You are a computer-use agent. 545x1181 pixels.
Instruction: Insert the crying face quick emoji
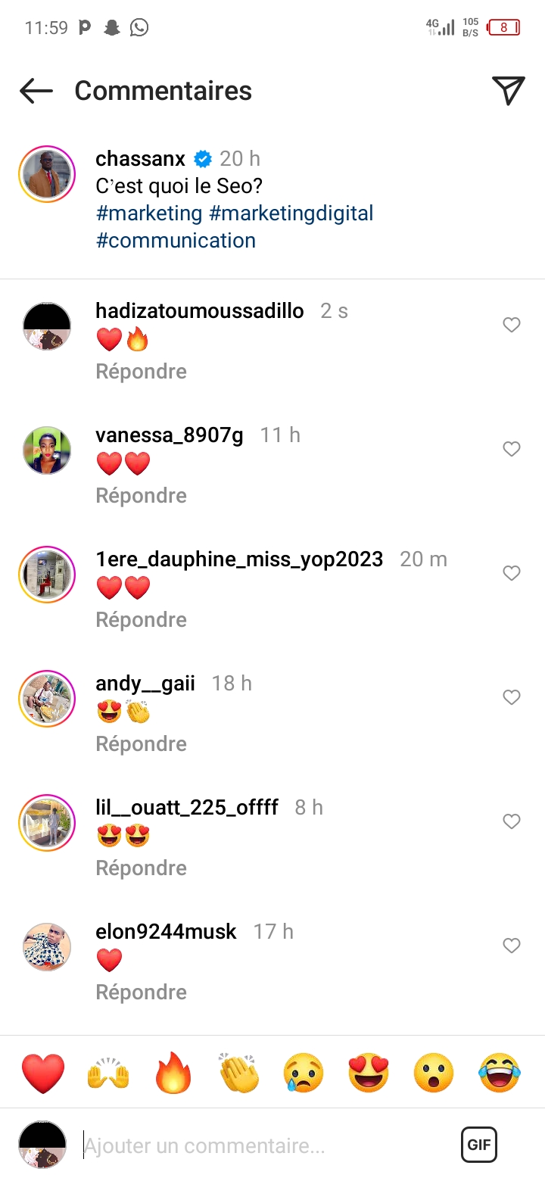pyautogui.click(x=304, y=1073)
